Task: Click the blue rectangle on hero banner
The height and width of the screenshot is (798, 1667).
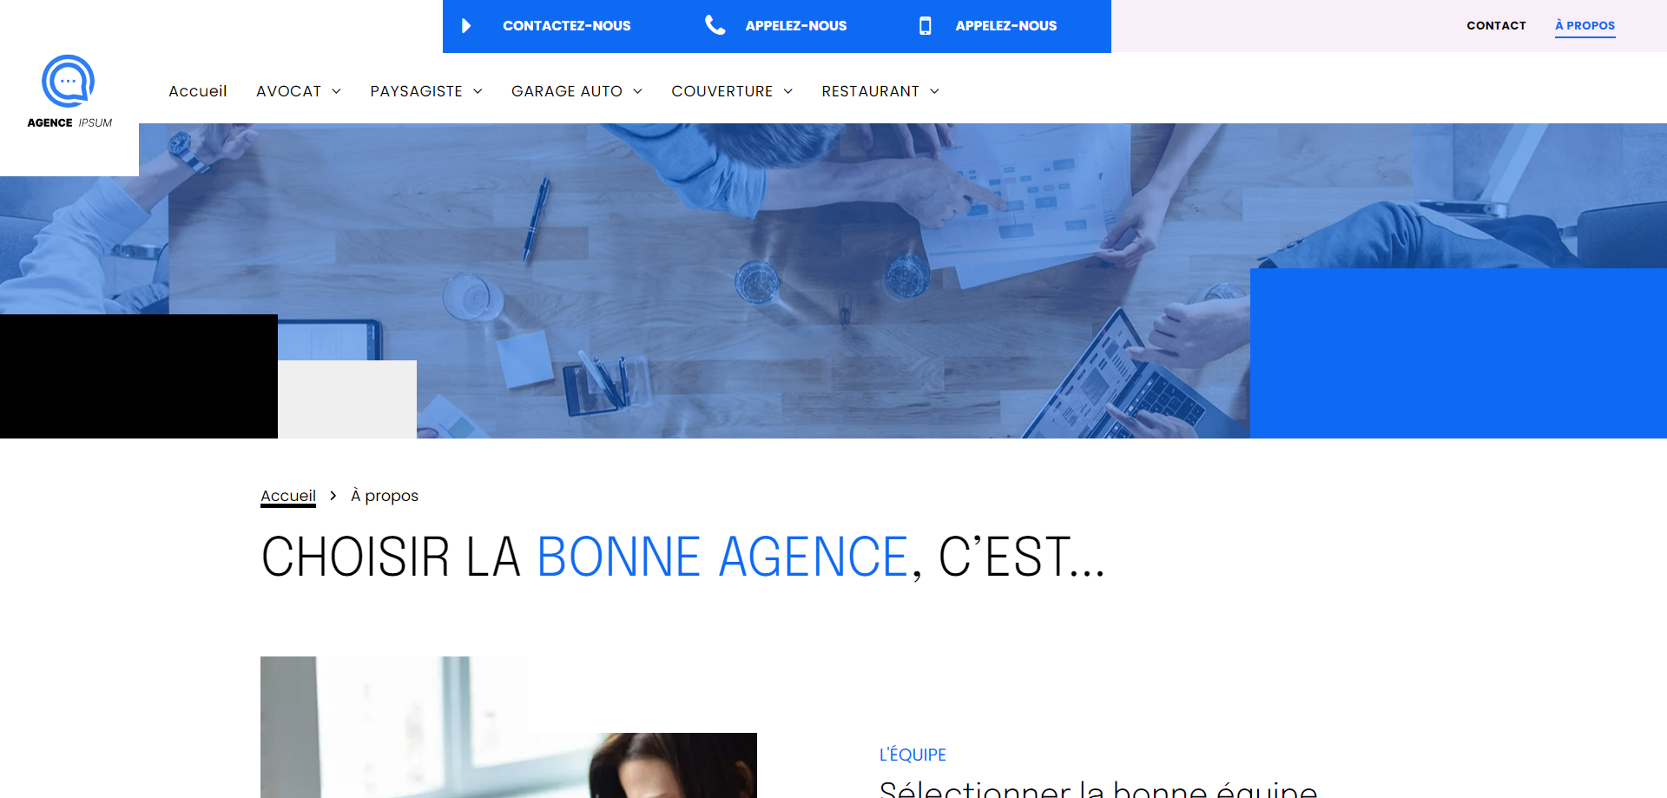Action: point(1459,353)
